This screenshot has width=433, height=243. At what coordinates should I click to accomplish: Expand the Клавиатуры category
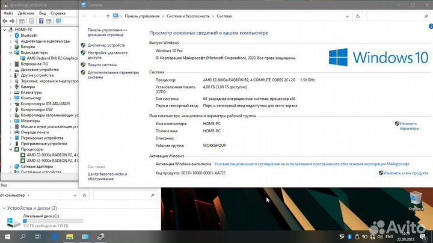pos(10,92)
